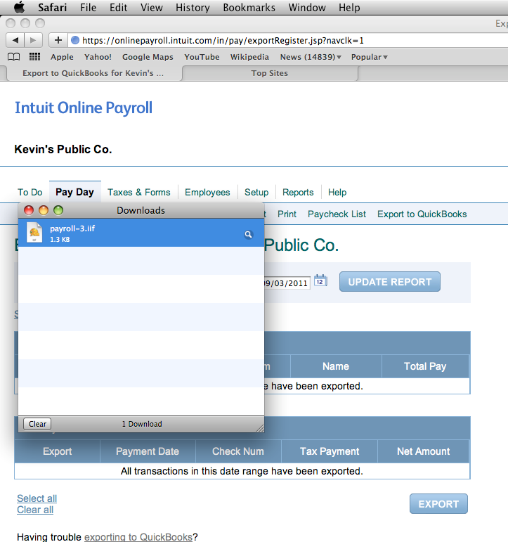This screenshot has height=542, width=508.
Task: Open the History menu
Action: (193, 7)
